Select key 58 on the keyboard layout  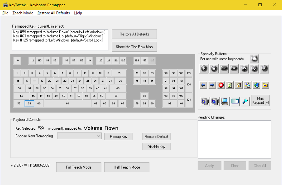19,103
